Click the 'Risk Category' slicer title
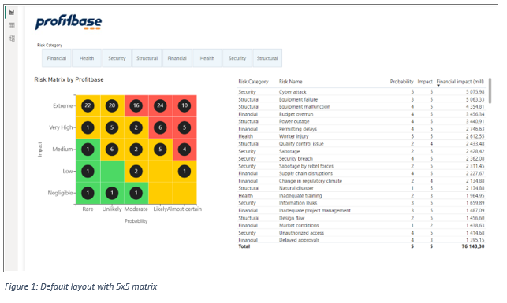This screenshot has height=303, width=507. coord(50,45)
